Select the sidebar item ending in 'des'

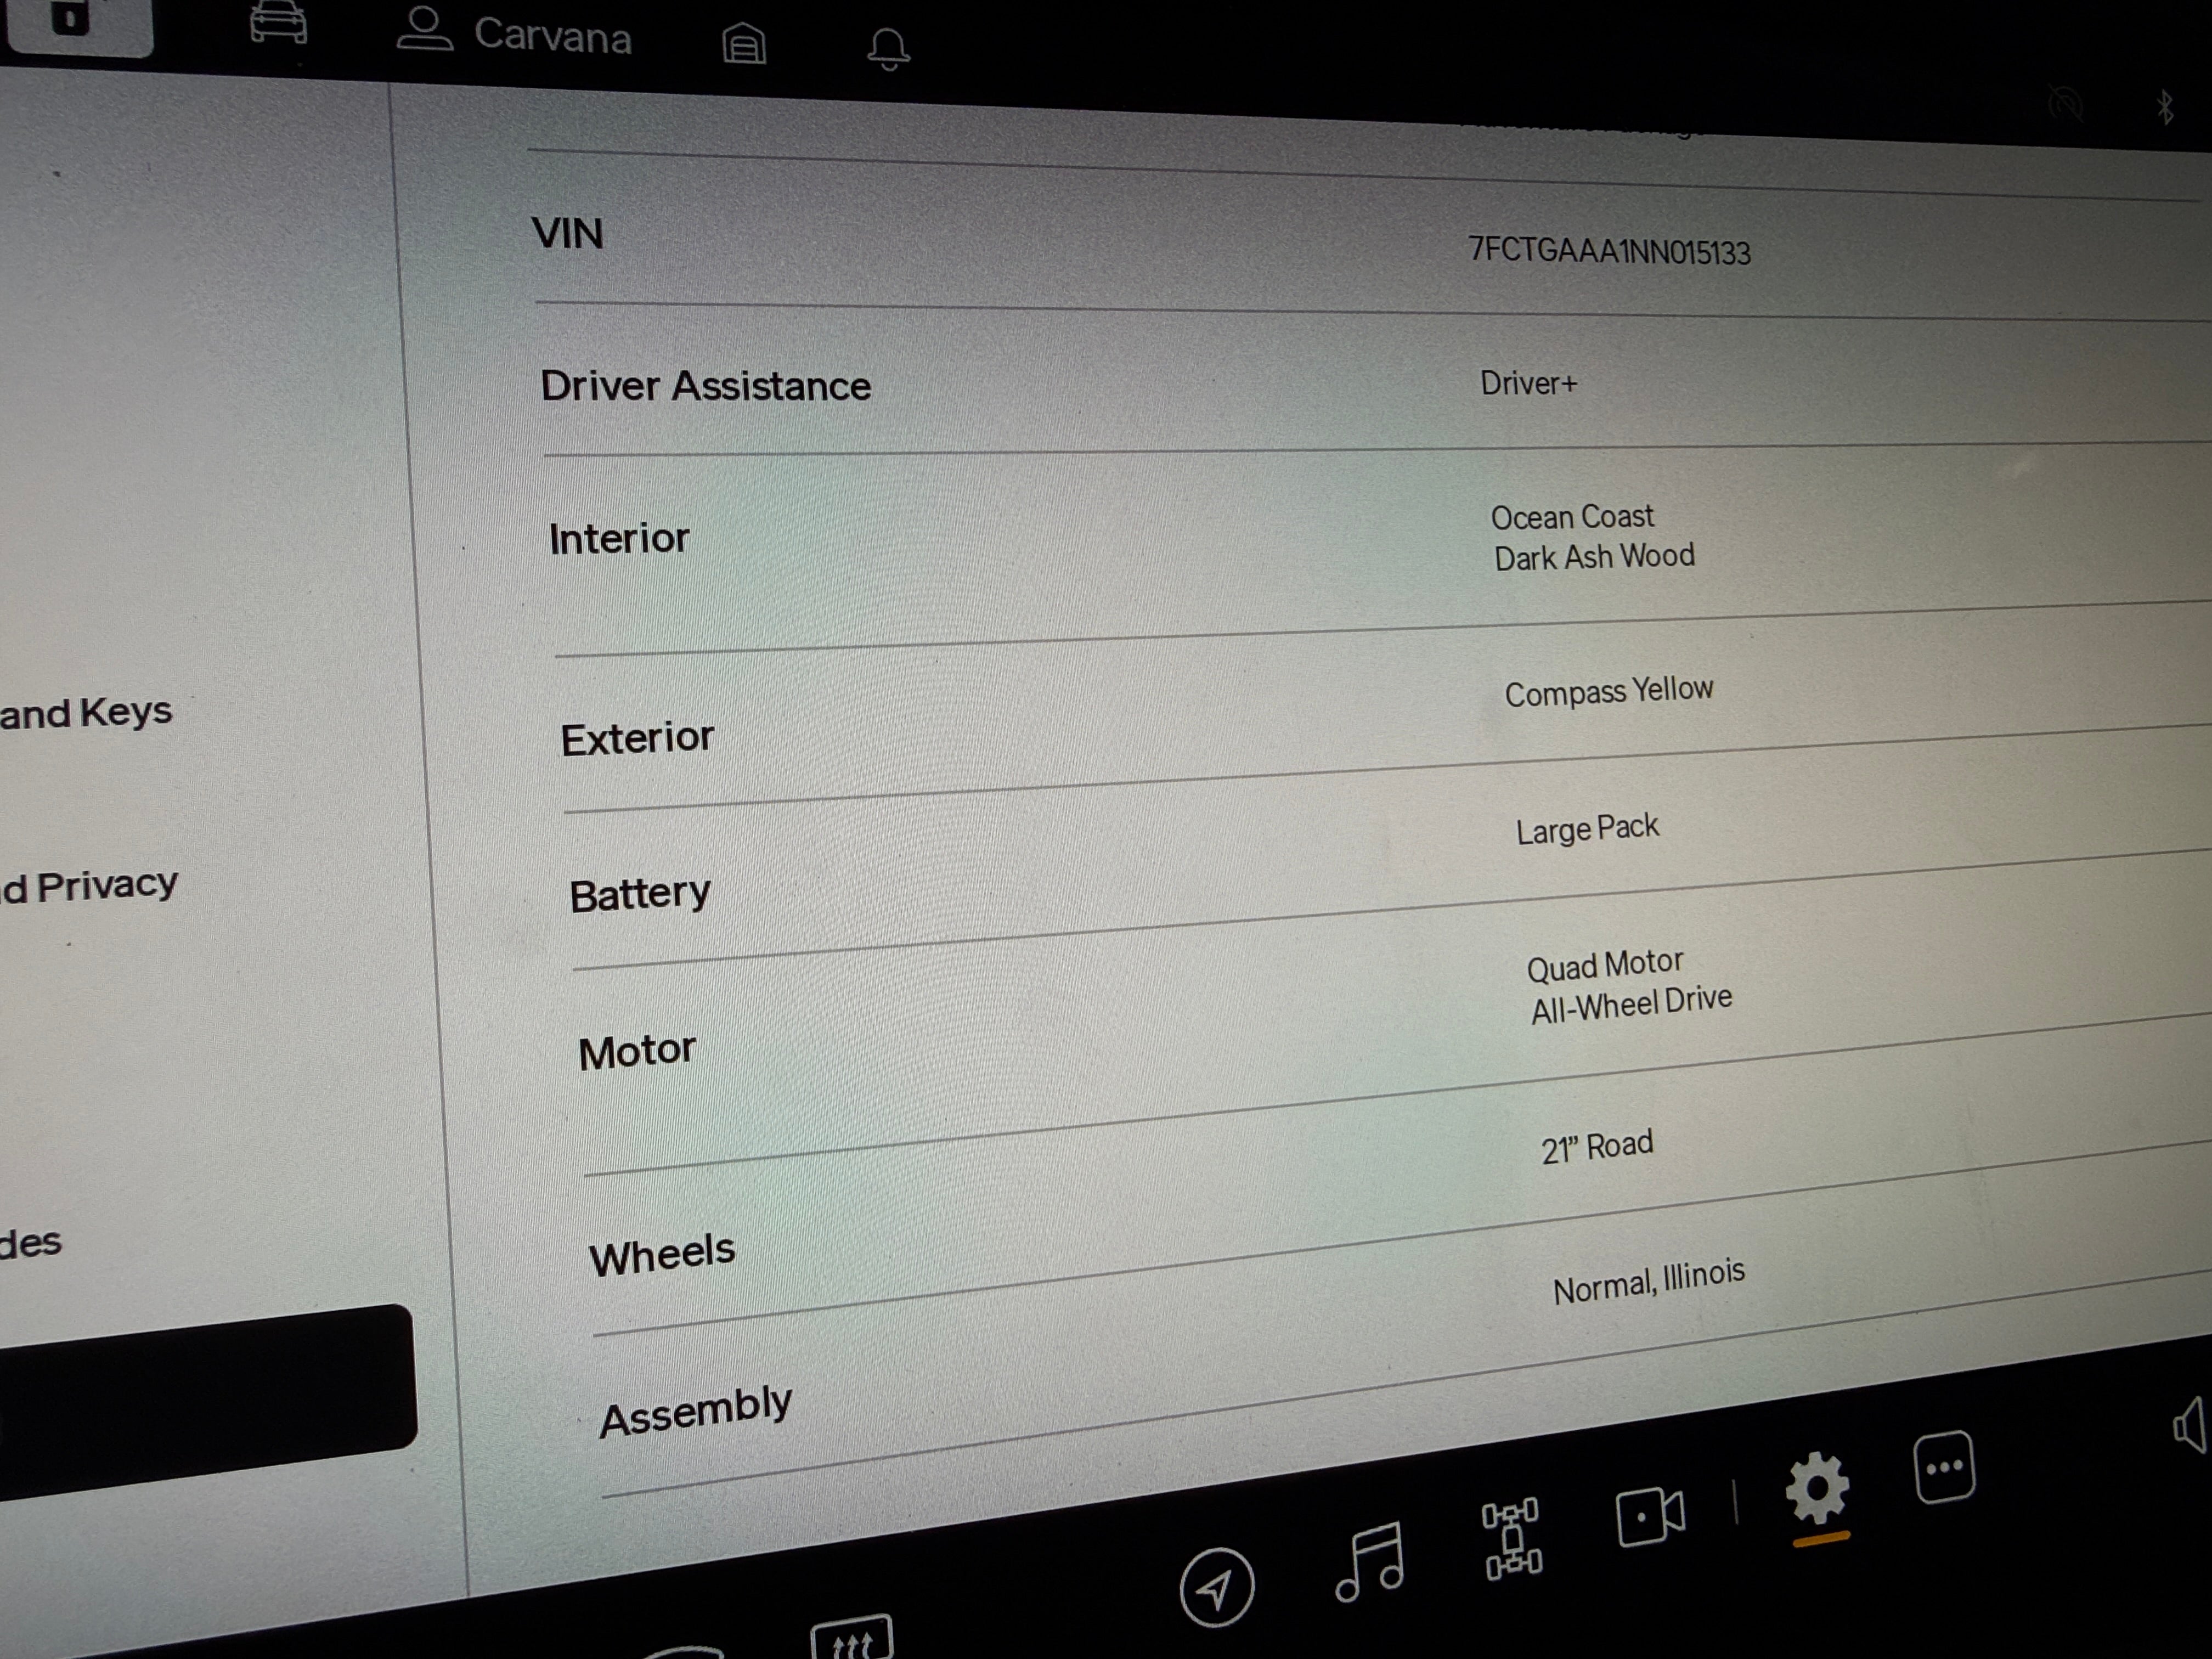(31, 1243)
